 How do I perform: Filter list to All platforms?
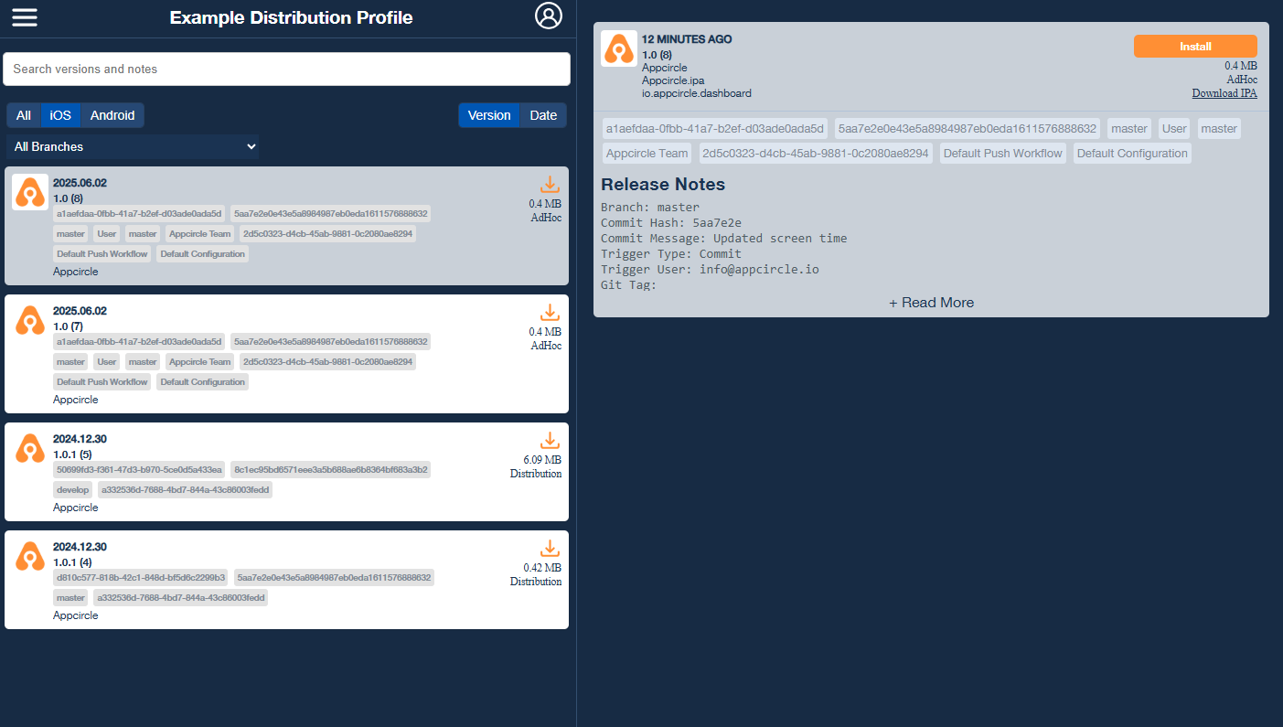[x=24, y=115]
